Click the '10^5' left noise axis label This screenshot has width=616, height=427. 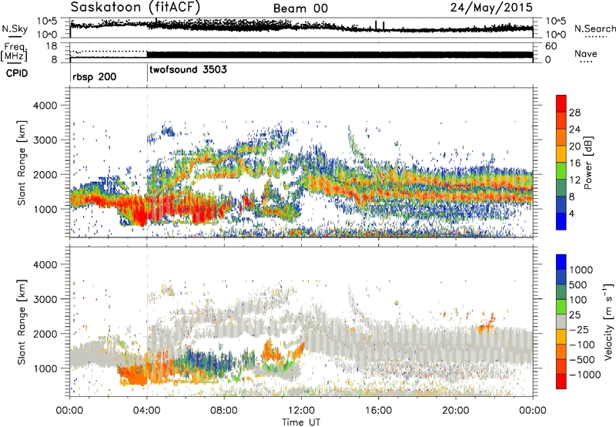pyautogui.click(x=47, y=22)
